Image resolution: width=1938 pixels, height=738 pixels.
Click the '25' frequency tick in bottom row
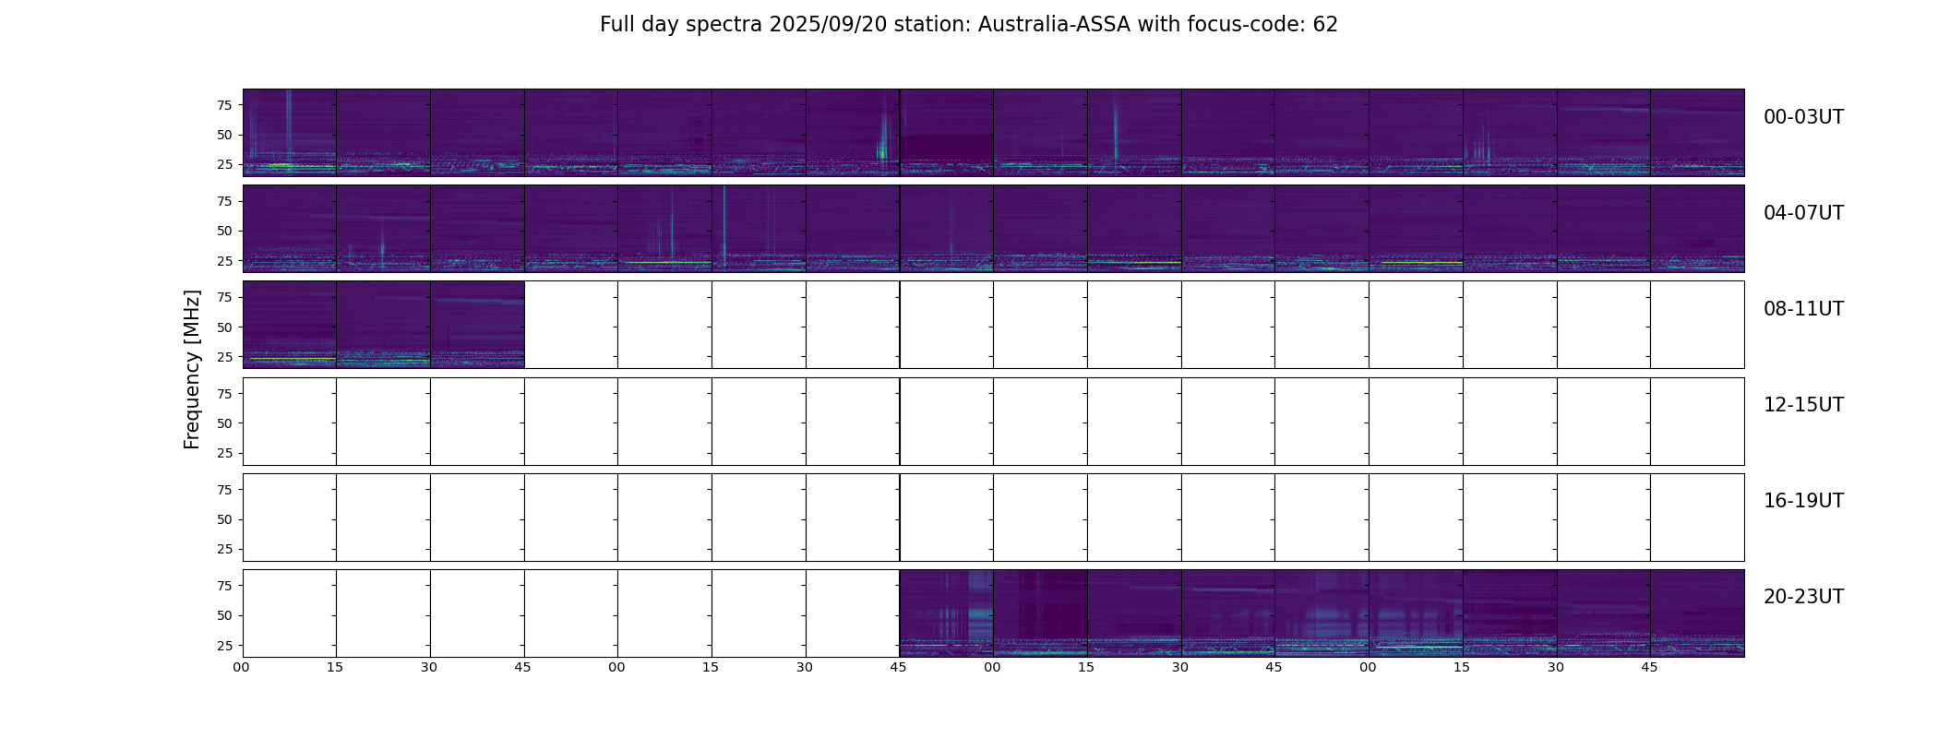[223, 646]
